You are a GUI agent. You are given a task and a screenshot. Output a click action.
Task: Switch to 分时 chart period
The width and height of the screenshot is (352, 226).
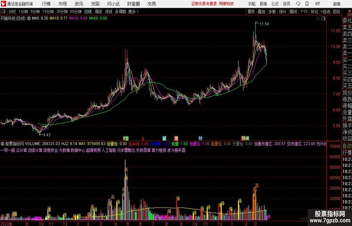(12, 12)
